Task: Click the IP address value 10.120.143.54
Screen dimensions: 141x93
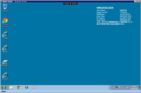Action: coord(125,14)
